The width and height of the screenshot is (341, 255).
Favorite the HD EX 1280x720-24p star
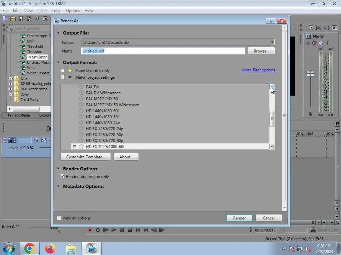coord(81,128)
